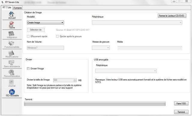Open the USB amorçable Périphérique dropdown

(x=126, y=71)
